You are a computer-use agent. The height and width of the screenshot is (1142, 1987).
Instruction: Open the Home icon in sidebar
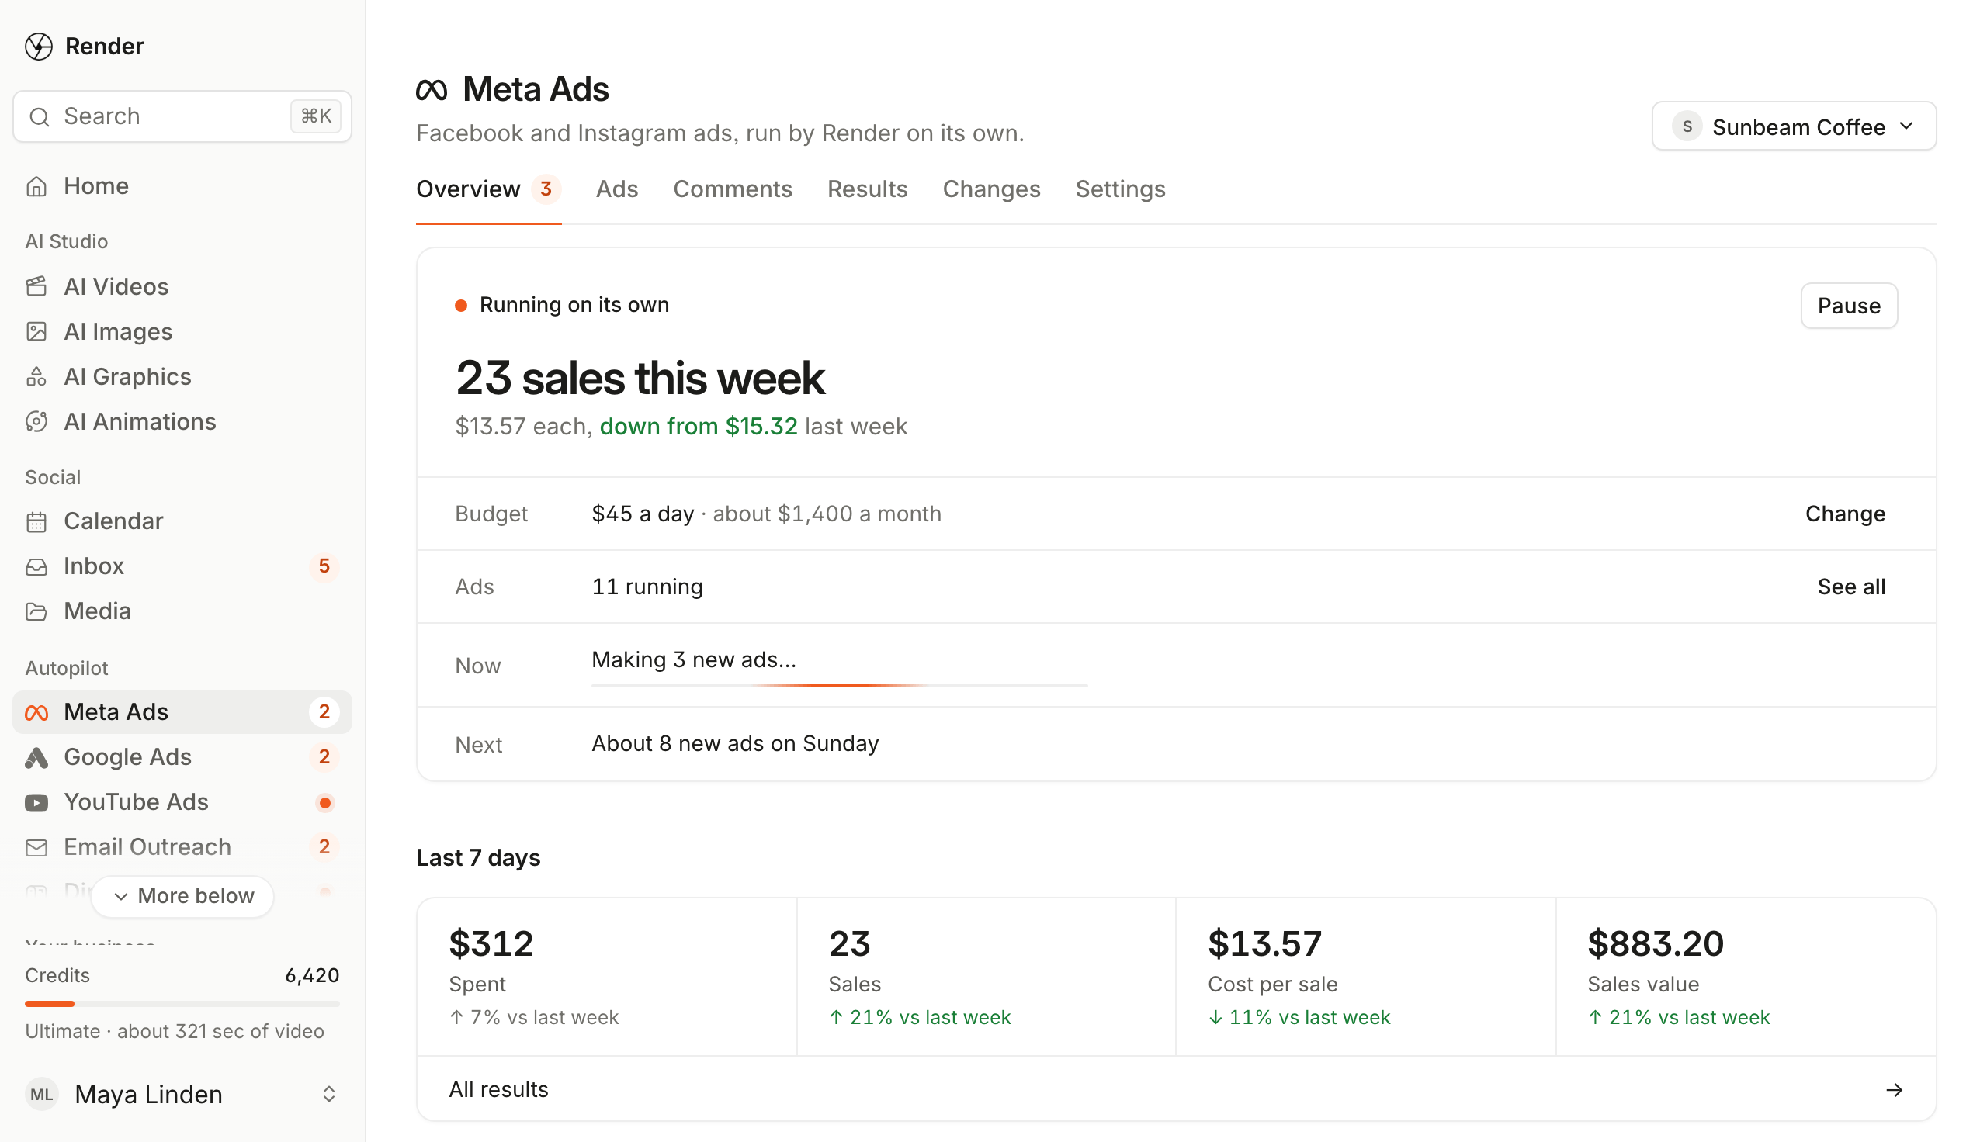(36, 186)
